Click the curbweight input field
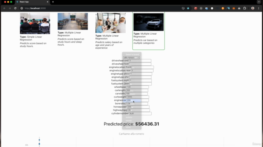 (138, 97)
